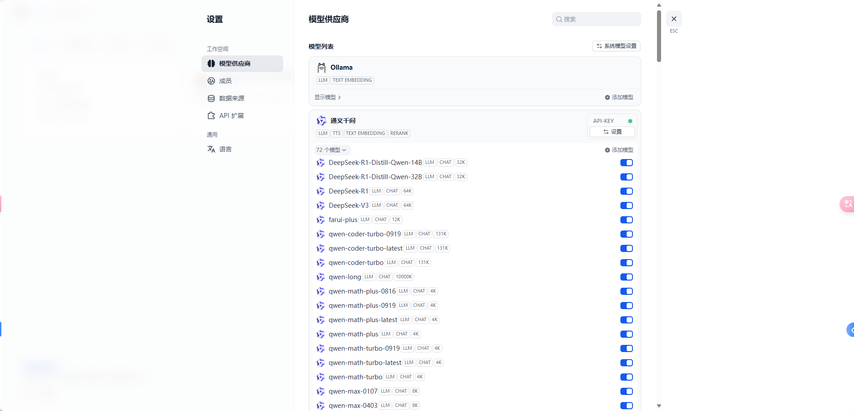Switch off the farui-plus model

click(627, 220)
